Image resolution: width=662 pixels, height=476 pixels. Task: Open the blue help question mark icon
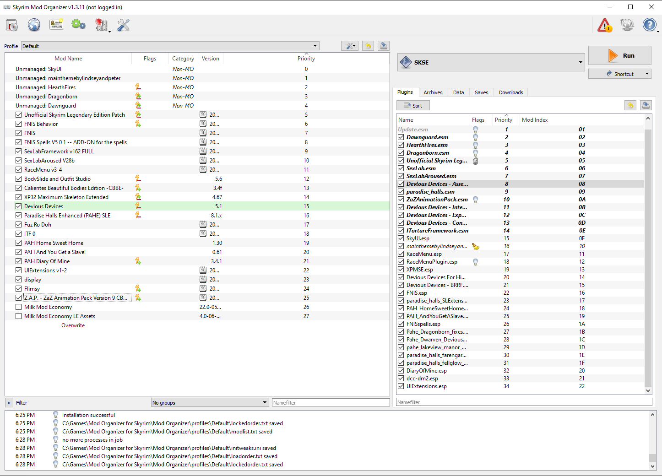tap(649, 25)
